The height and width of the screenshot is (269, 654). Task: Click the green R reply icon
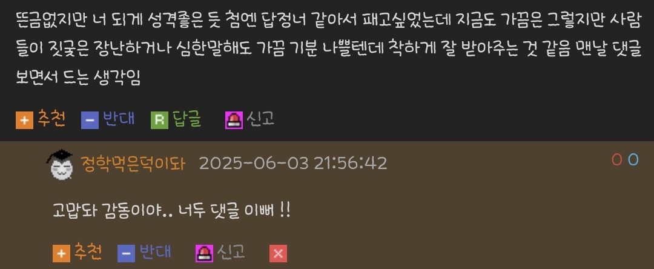(x=159, y=121)
